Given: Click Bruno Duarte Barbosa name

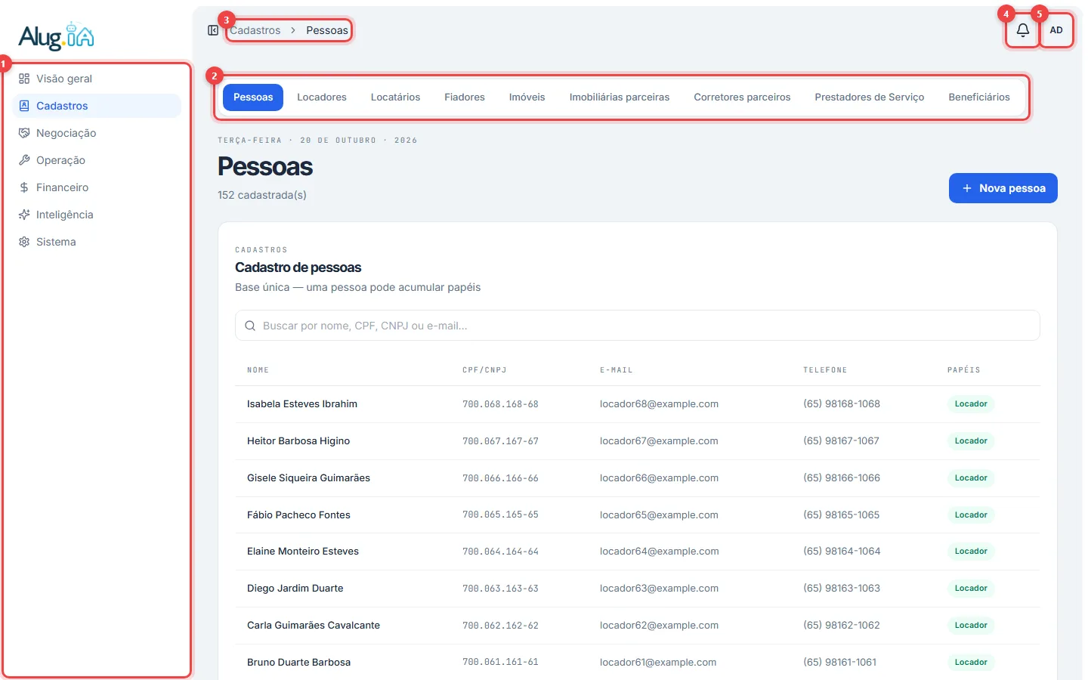Looking at the screenshot, I should pyautogui.click(x=298, y=663).
